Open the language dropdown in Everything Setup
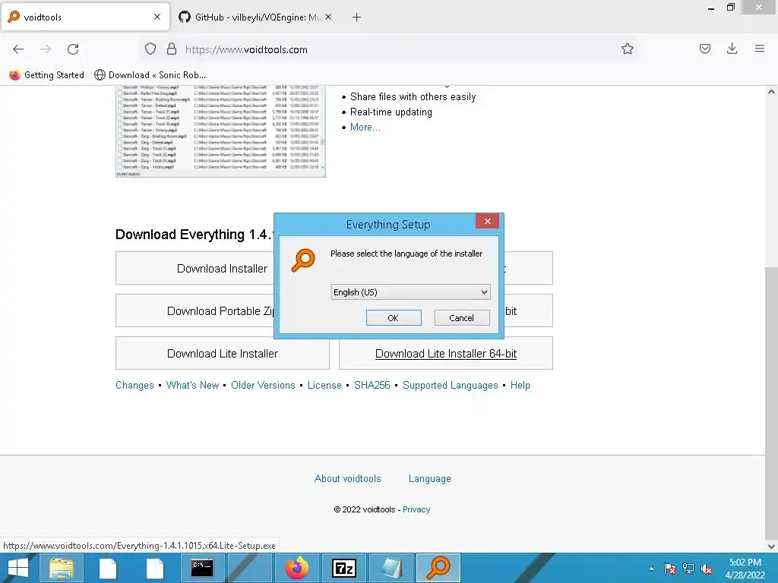The height and width of the screenshot is (583, 778). (410, 292)
